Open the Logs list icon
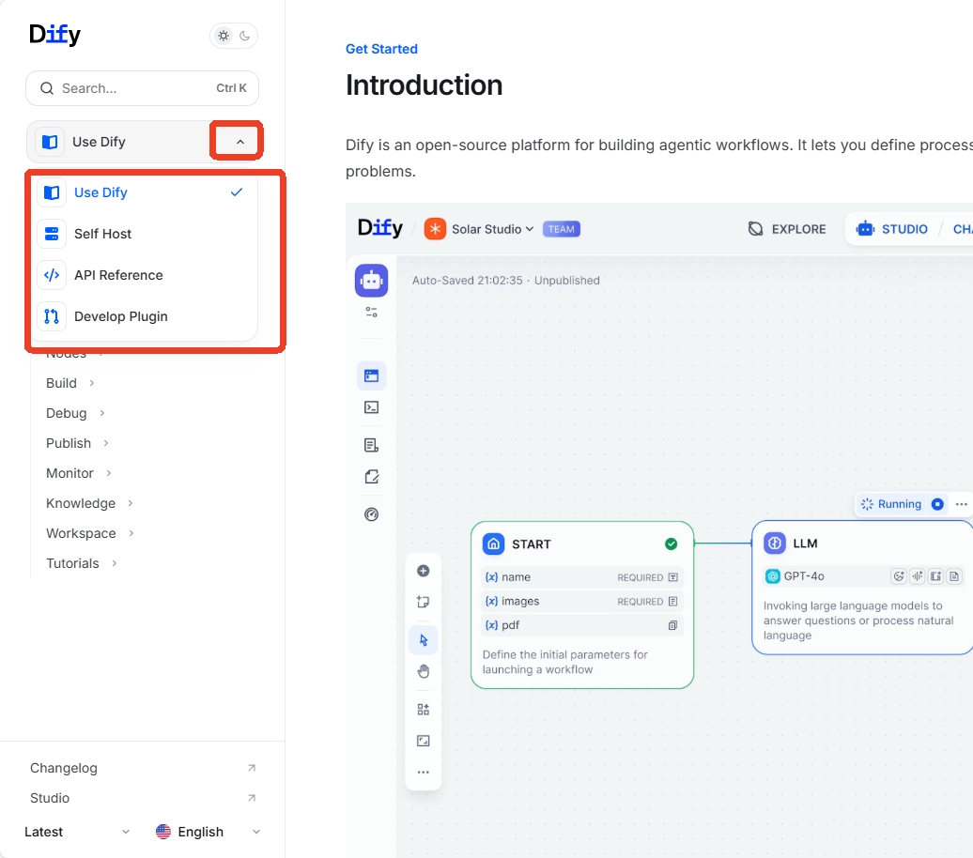 tap(372, 446)
